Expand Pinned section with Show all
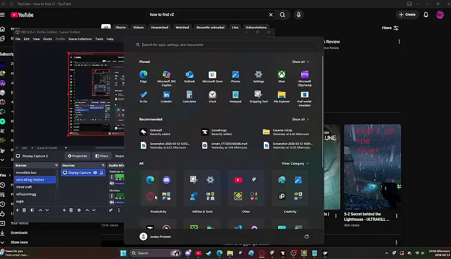Viewport: 451px width, 259px height. pos(301,62)
